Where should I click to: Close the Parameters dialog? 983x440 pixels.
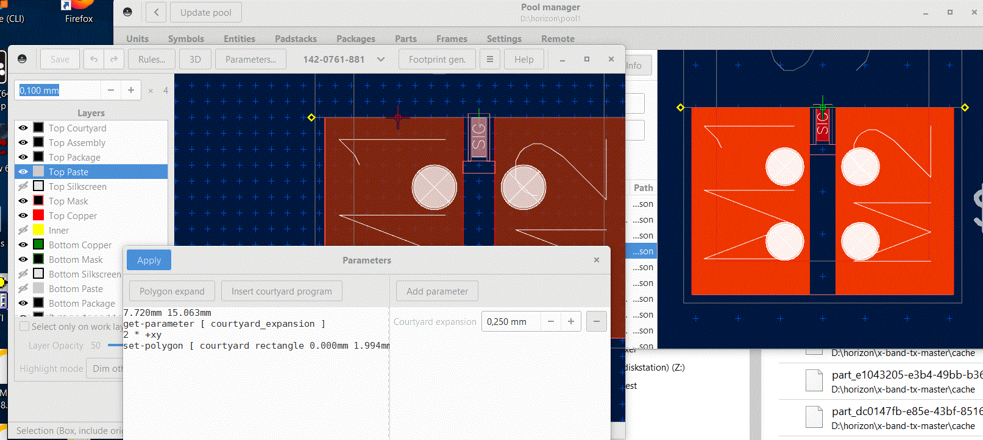pyautogui.click(x=597, y=260)
